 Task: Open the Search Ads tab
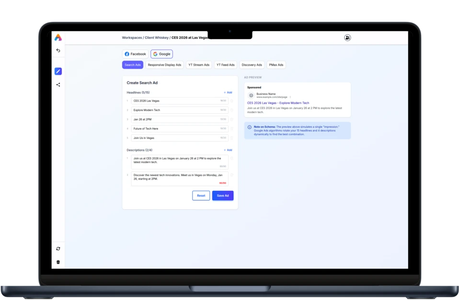click(x=133, y=65)
